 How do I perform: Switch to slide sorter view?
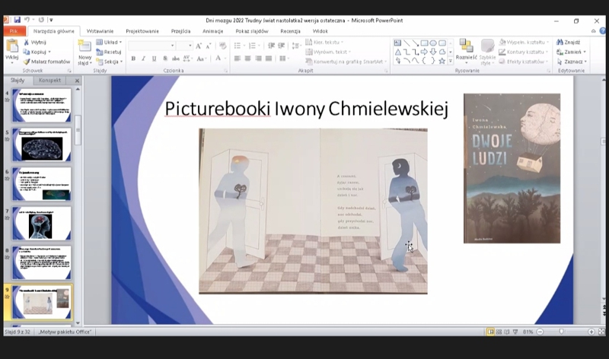click(499, 332)
